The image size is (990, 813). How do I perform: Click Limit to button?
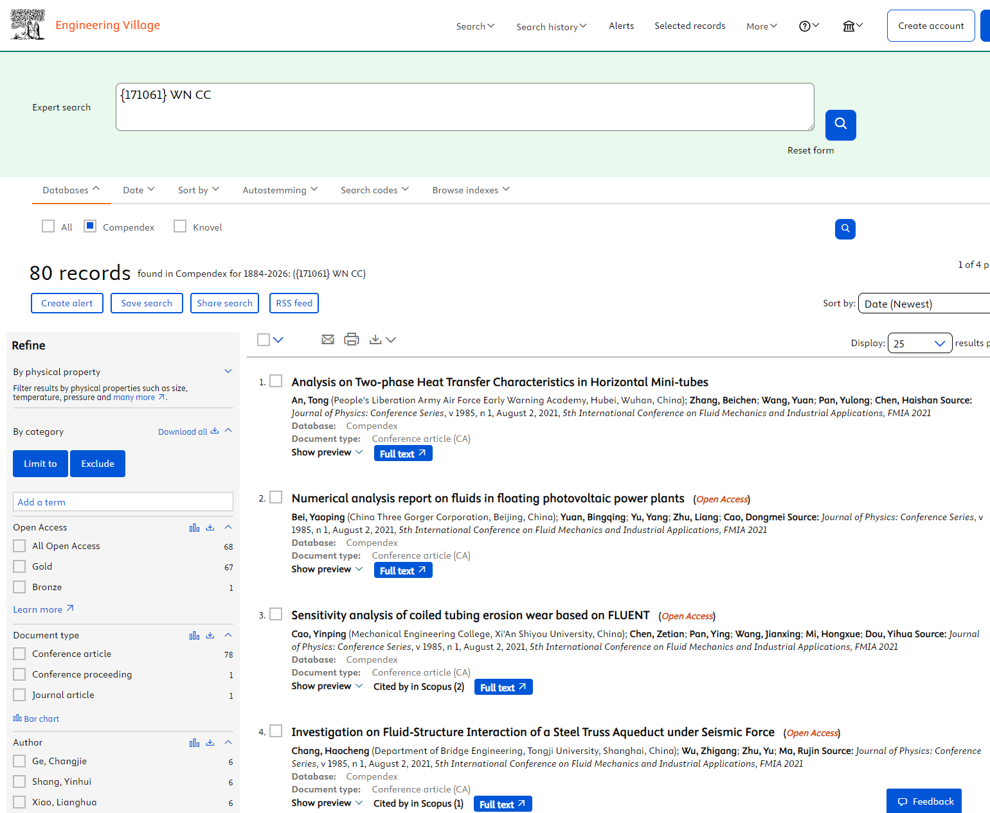40,464
